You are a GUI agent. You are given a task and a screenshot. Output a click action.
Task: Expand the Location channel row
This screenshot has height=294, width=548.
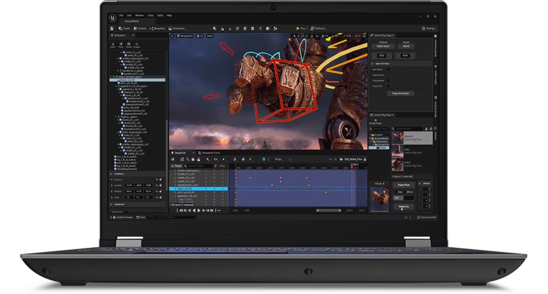[x=112, y=185]
